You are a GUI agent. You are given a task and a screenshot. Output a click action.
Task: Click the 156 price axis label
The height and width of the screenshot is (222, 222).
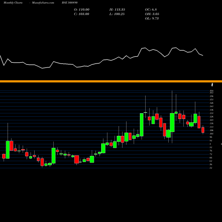click(212, 96)
